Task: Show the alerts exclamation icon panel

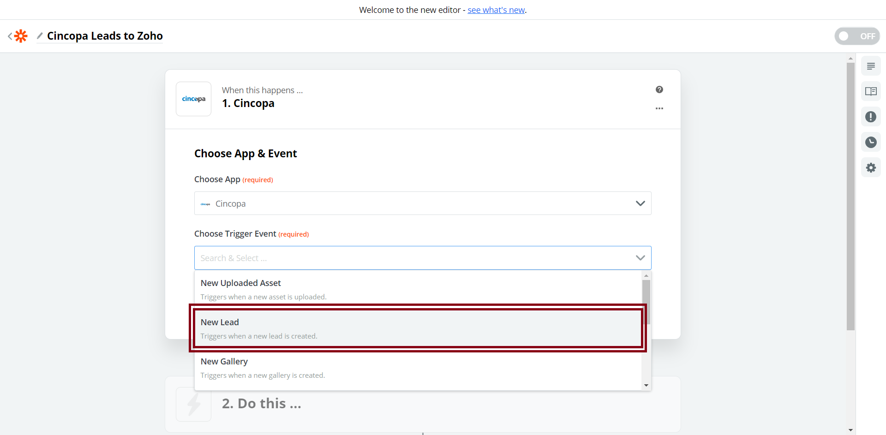Action: click(870, 117)
